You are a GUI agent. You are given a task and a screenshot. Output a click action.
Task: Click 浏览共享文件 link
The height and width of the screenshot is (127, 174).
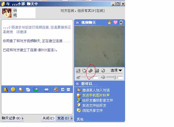point(92,110)
